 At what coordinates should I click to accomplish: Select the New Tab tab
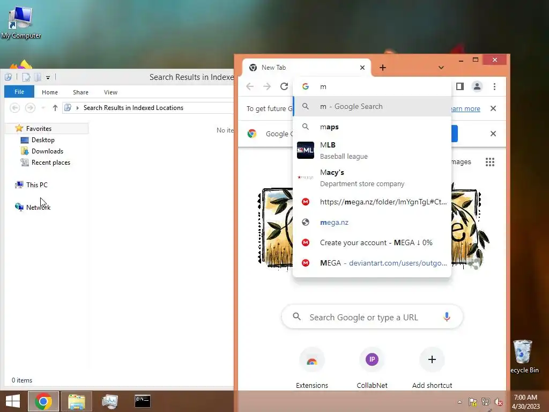coord(306,68)
